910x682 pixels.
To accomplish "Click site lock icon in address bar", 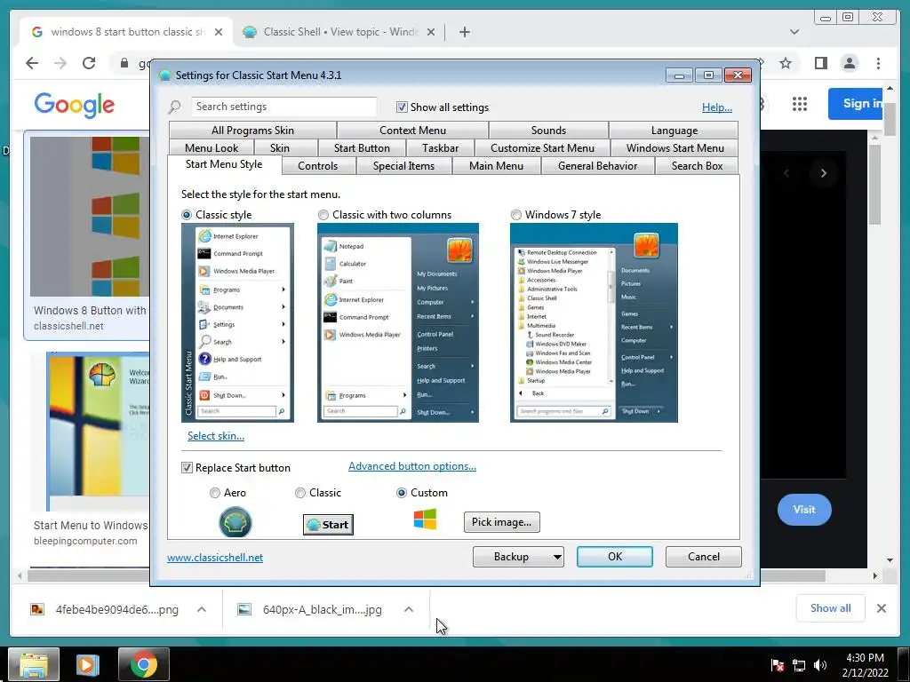I will coord(124,63).
